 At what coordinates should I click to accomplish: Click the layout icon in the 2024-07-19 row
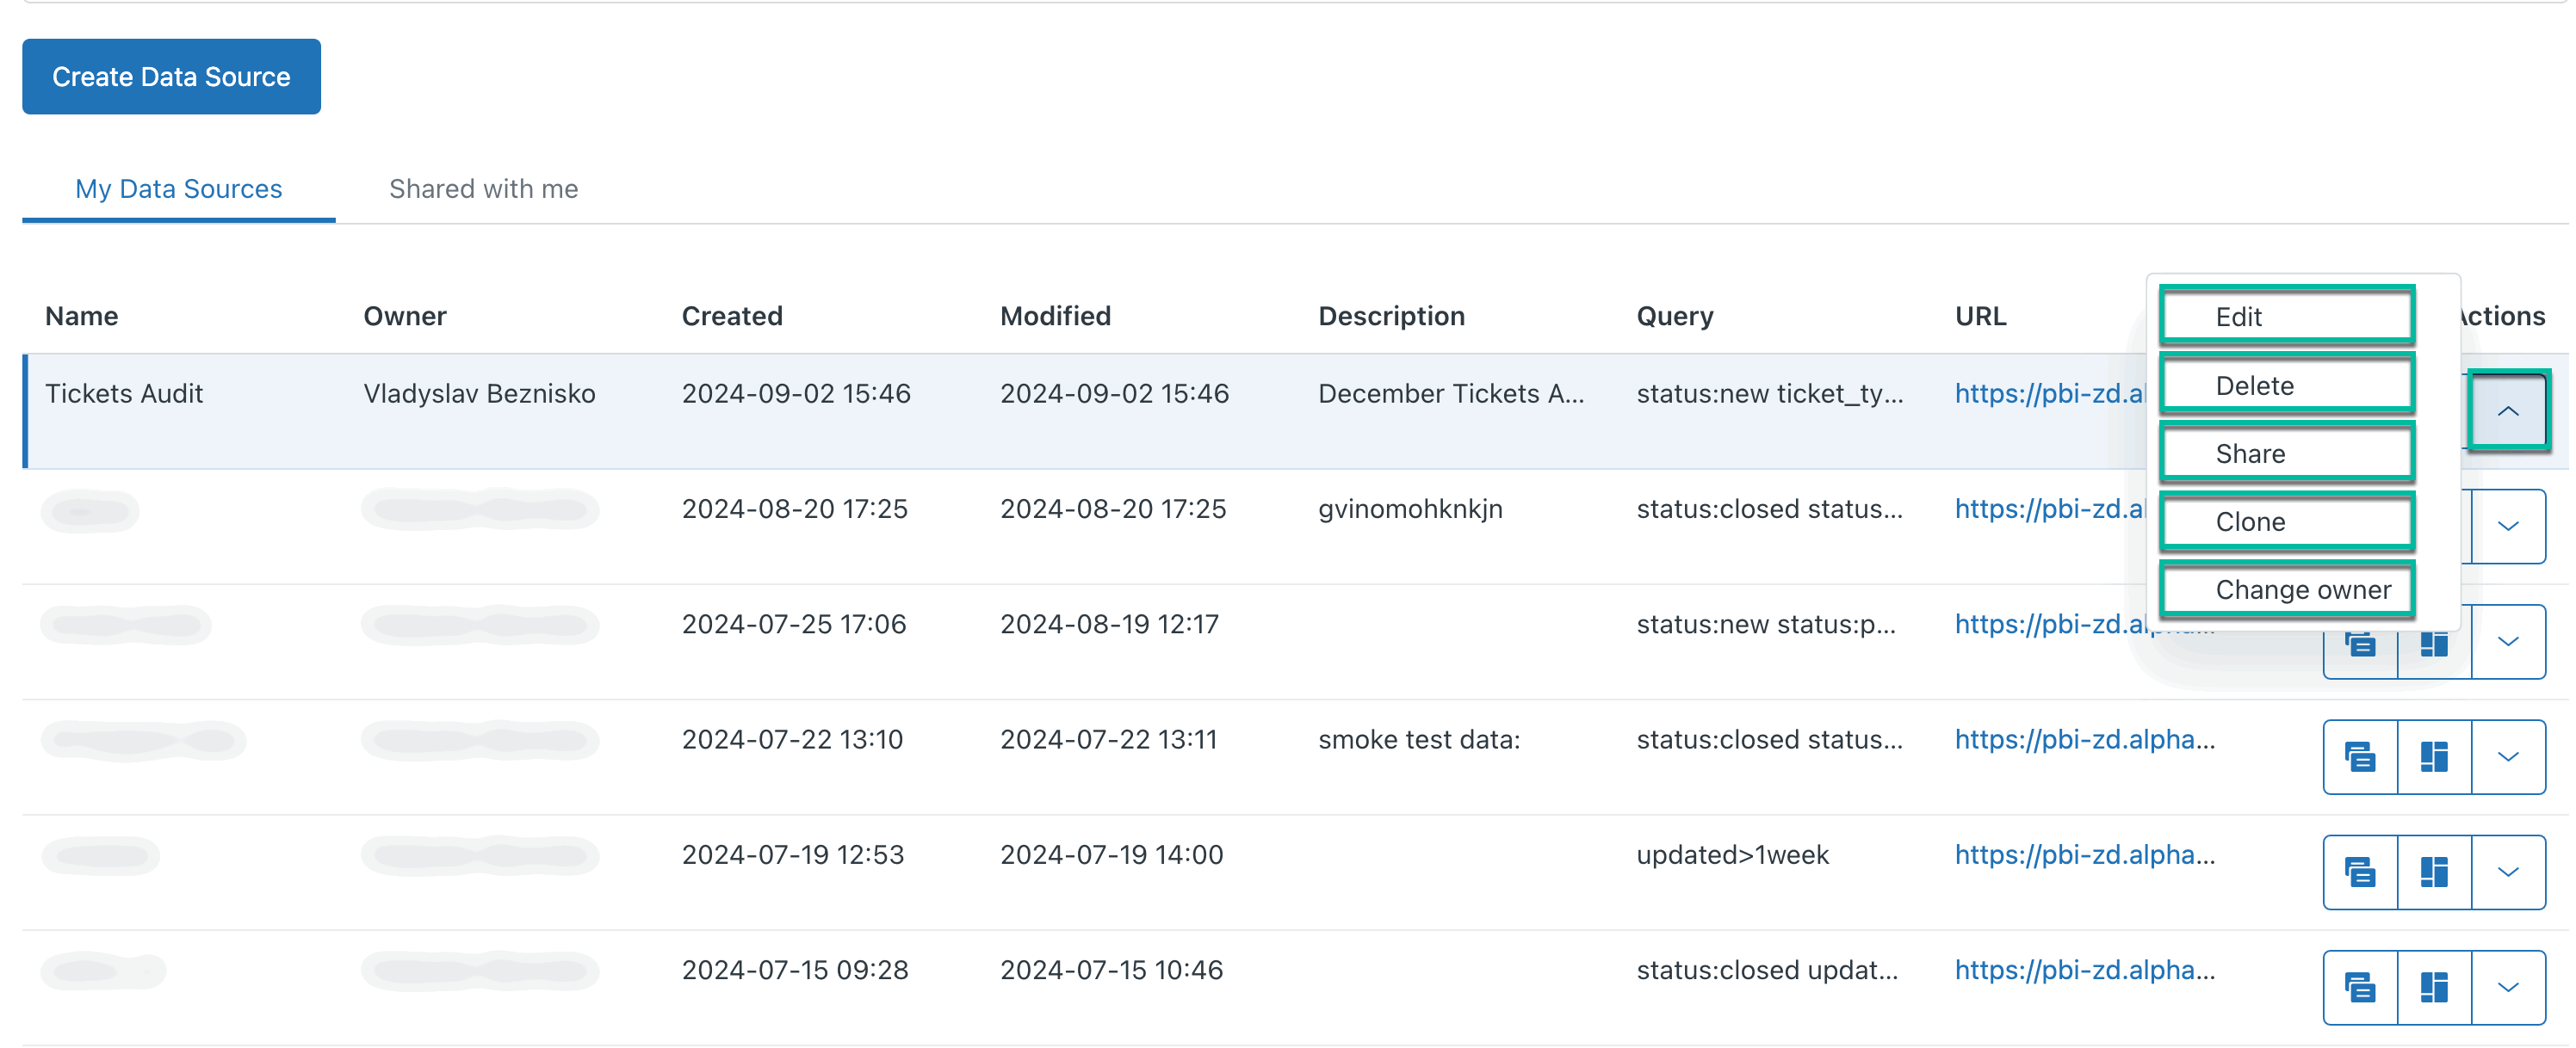(x=2434, y=871)
